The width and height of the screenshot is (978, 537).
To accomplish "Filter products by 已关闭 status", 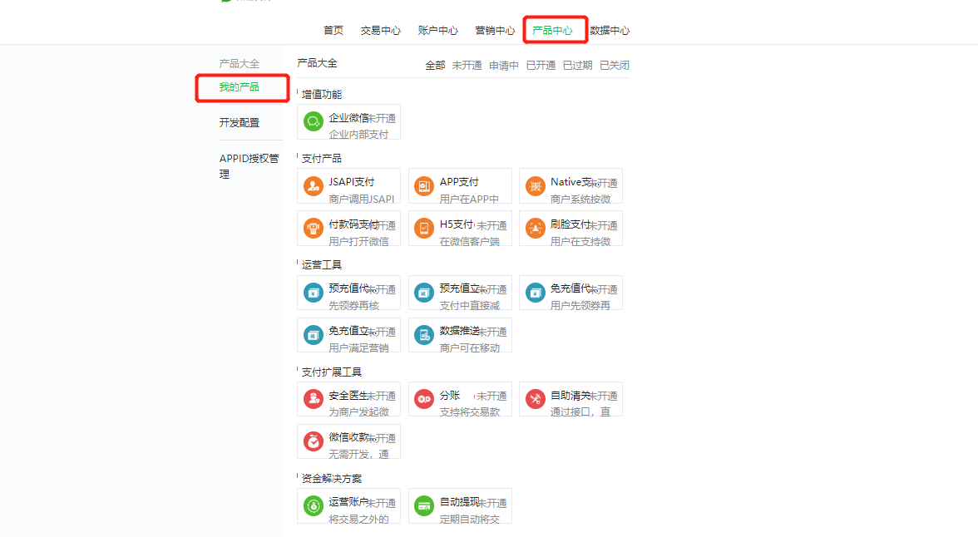I will click(x=614, y=65).
